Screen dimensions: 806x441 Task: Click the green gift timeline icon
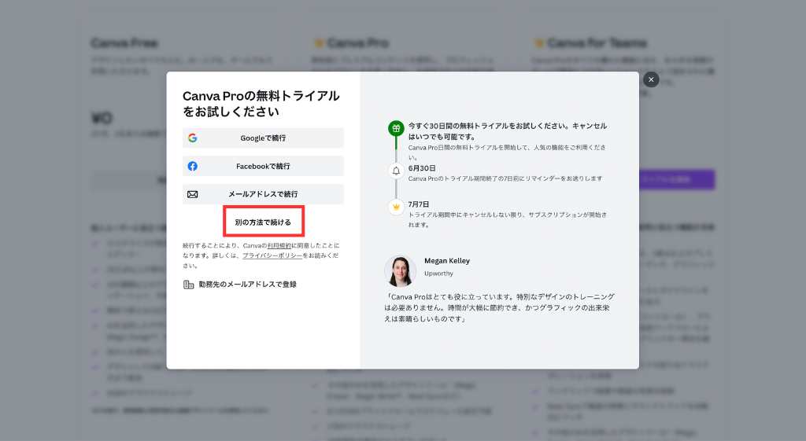(x=396, y=128)
